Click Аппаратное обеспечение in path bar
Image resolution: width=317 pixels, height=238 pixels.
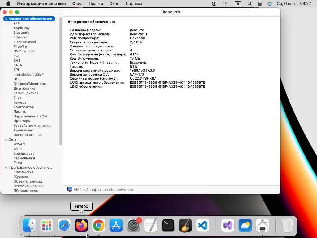(x=109, y=190)
